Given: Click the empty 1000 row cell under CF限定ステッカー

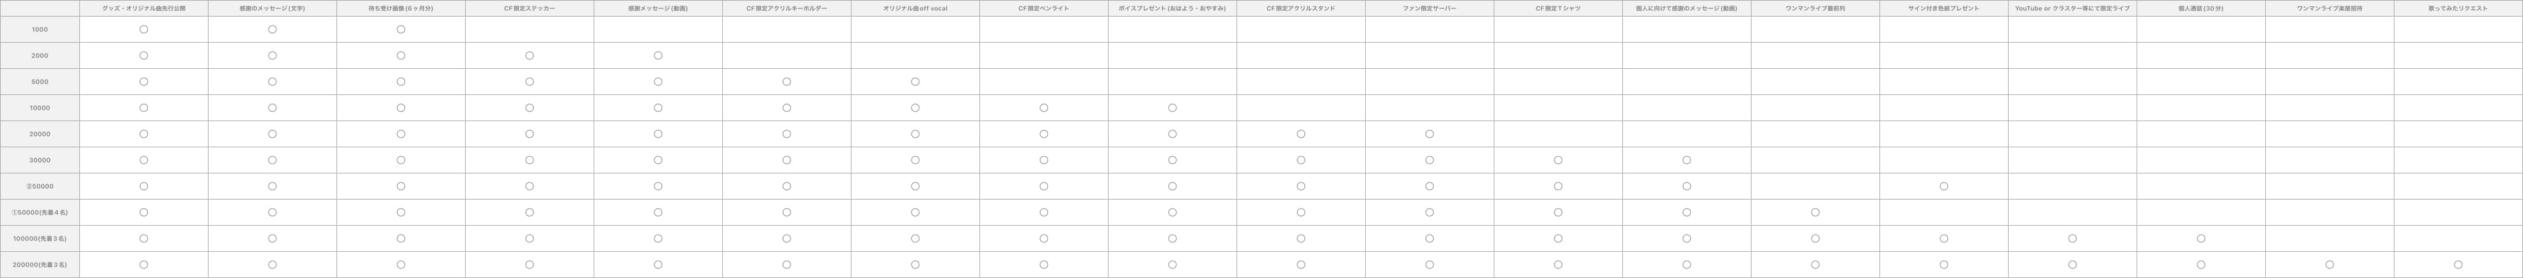Looking at the screenshot, I should click(529, 29).
